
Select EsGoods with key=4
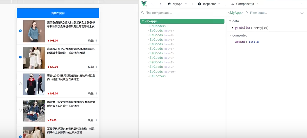click(x=161, y=44)
